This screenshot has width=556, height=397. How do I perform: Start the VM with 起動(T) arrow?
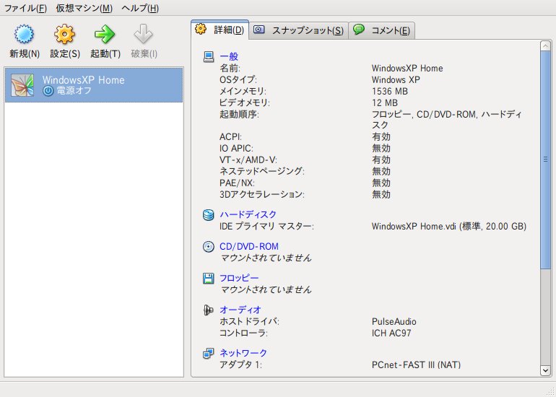point(105,34)
